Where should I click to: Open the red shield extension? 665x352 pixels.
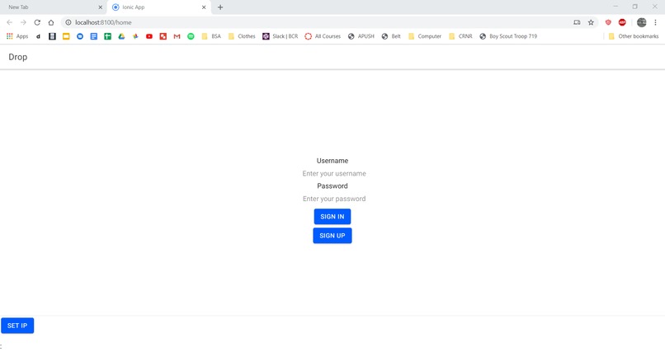click(x=608, y=22)
